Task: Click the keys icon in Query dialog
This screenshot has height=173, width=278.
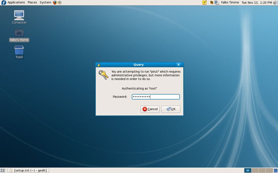Action: point(104,75)
